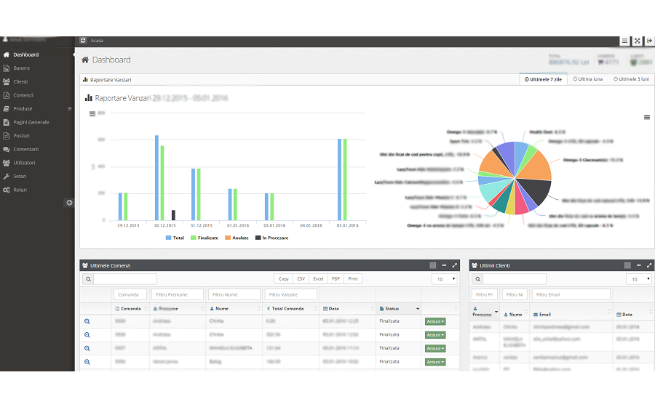The image size is (655, 407).
Task: Select the Ultimele 3 luni tab
Action: click(x=630, y=79)
